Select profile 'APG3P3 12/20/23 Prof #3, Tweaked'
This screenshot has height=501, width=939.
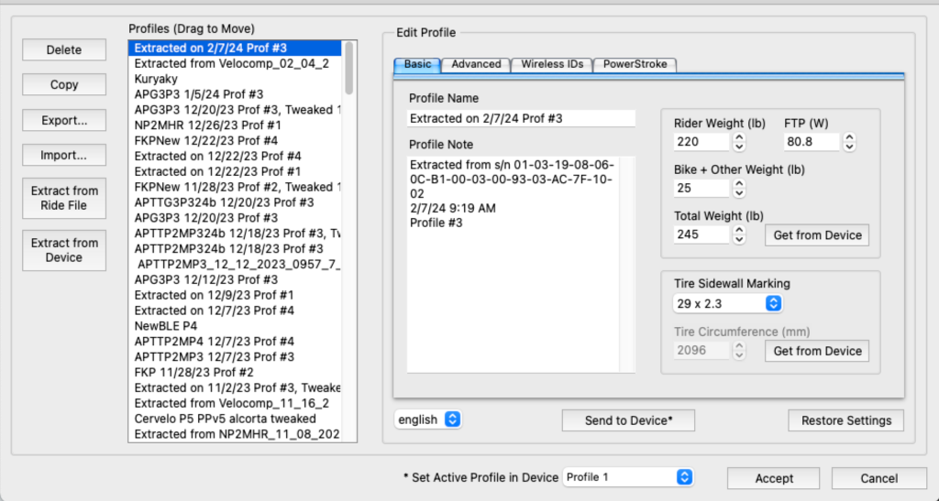pos(235,110)
